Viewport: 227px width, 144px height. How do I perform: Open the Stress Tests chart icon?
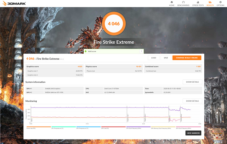197,2
